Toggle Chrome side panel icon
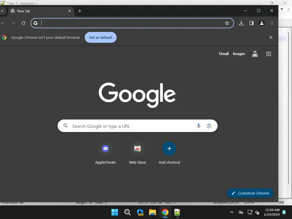The height and width of the screenshot is (219, 292). [252, 23]
